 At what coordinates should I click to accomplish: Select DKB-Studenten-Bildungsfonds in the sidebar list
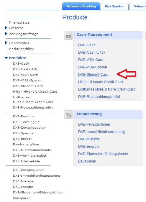point(37,193)
